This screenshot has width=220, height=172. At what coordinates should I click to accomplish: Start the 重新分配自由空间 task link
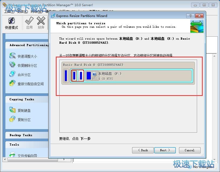[30, 84]
